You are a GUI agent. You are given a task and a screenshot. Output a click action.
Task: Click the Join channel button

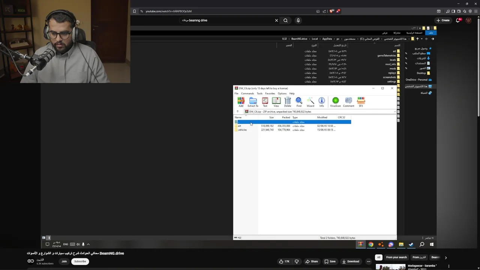64,261
